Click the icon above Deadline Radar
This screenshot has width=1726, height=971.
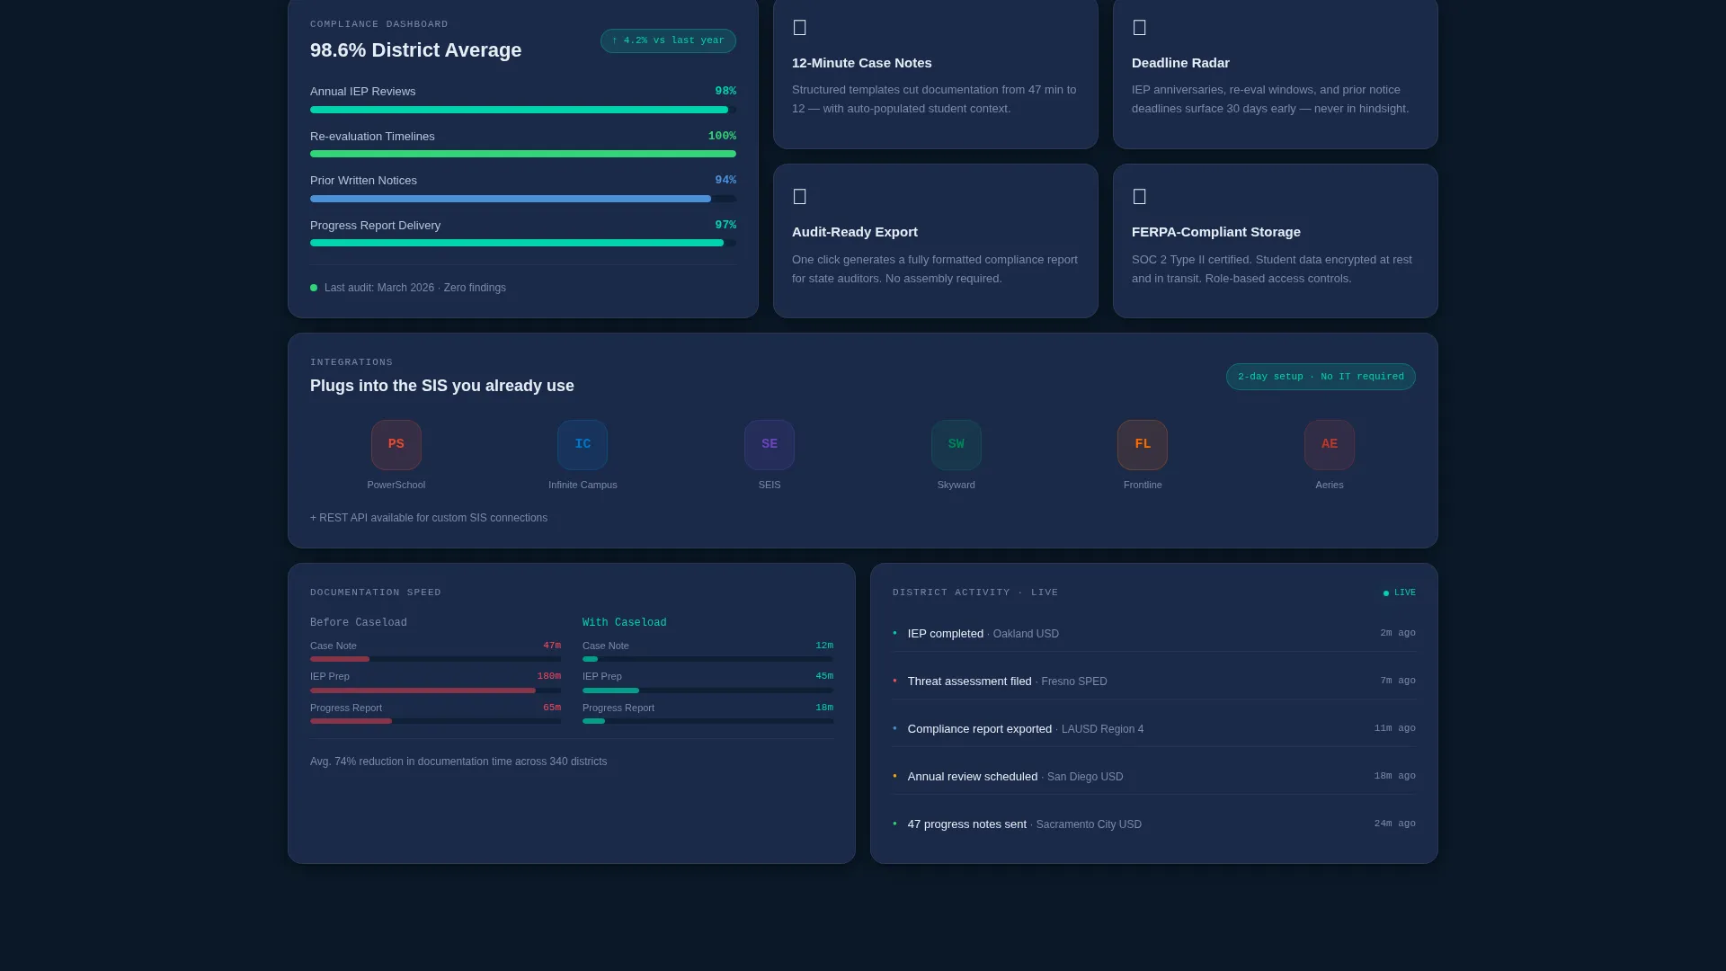click(x=1139, y=28)
